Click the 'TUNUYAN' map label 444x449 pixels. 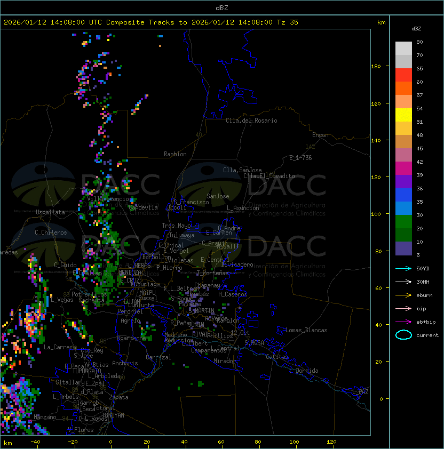pyautogui.click(x=113, y=415)
